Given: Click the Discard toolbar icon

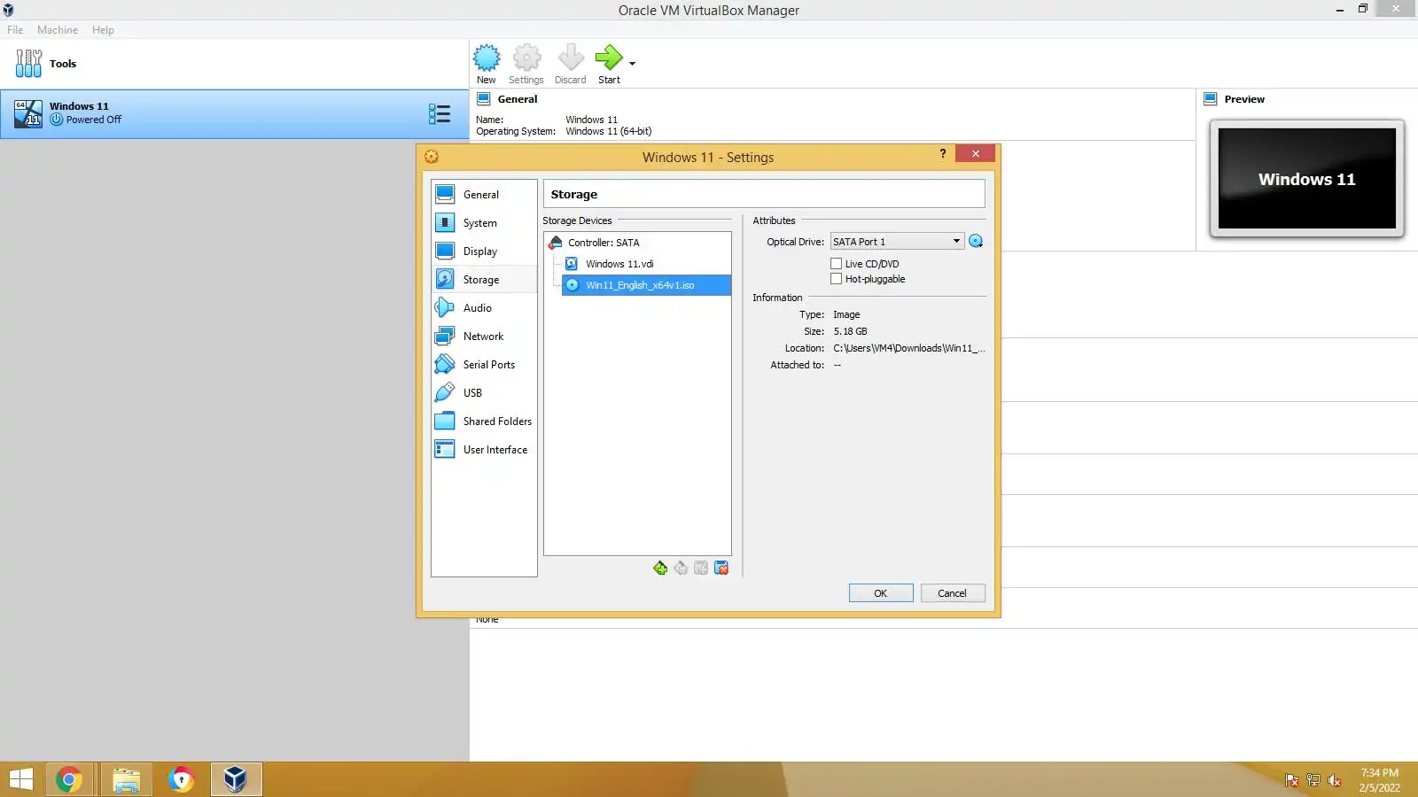Looking at the screenshot, I should click(x=571, y=58).
